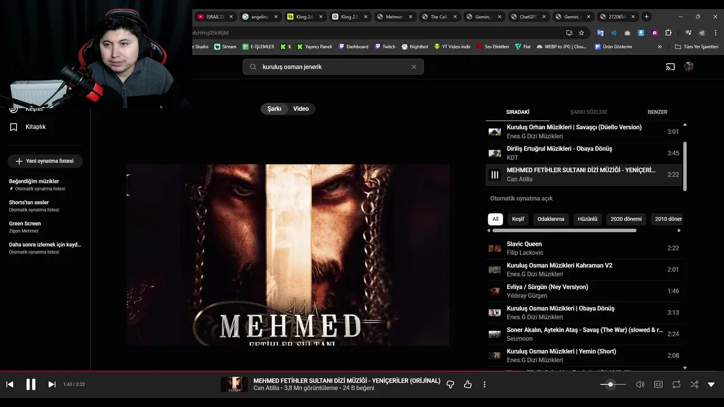Select the All filter chip
The image size is (724, 407).
pyautogui.click(x=495, y=219)
